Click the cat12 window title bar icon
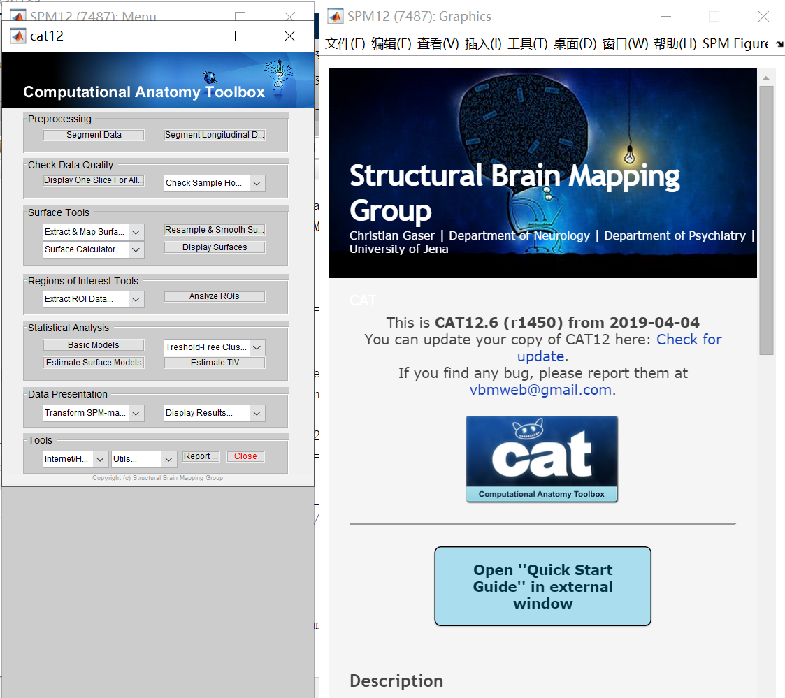The height and width of the screenshot is (698, 785). tap(17, 36)
